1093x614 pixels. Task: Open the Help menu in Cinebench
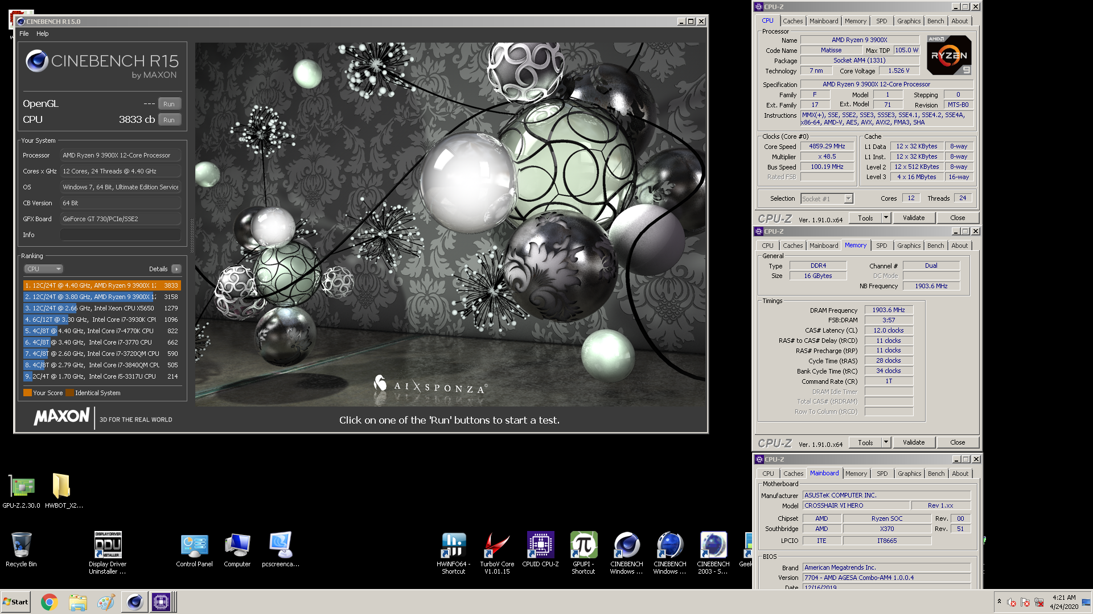click(43, 34)
